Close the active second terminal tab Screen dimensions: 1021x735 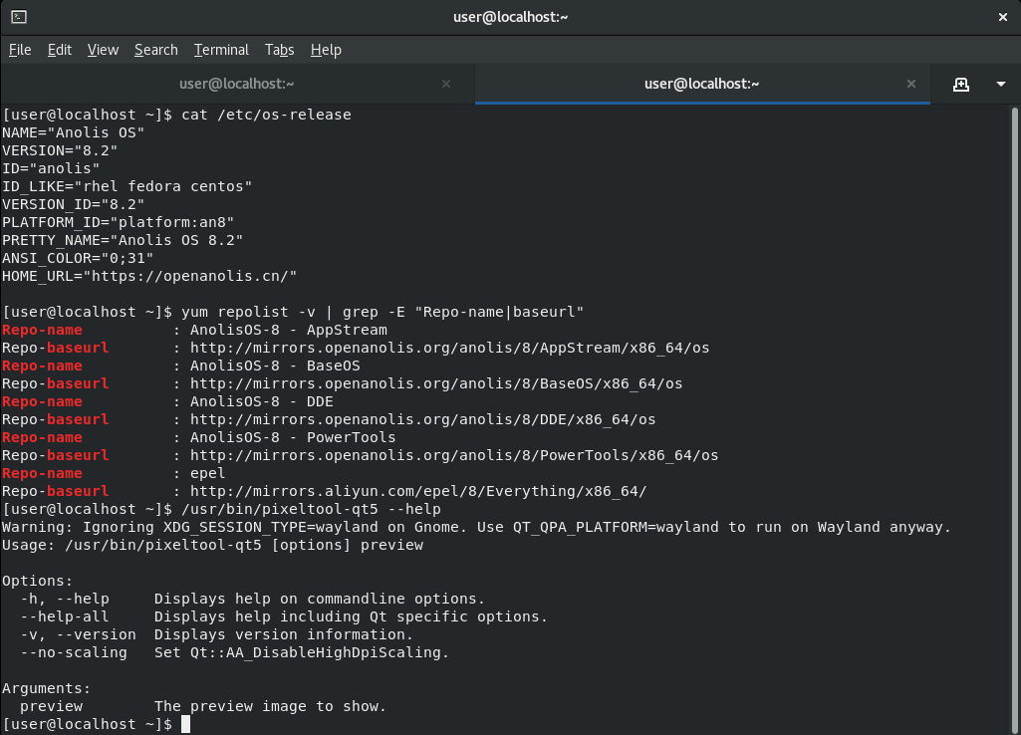point(910,85)
